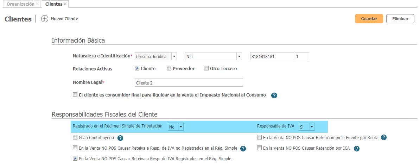Screen dimensions: 420x168
Task: Open help icon for Impuesto Nacional al Consumo
Action: point(274,95)
